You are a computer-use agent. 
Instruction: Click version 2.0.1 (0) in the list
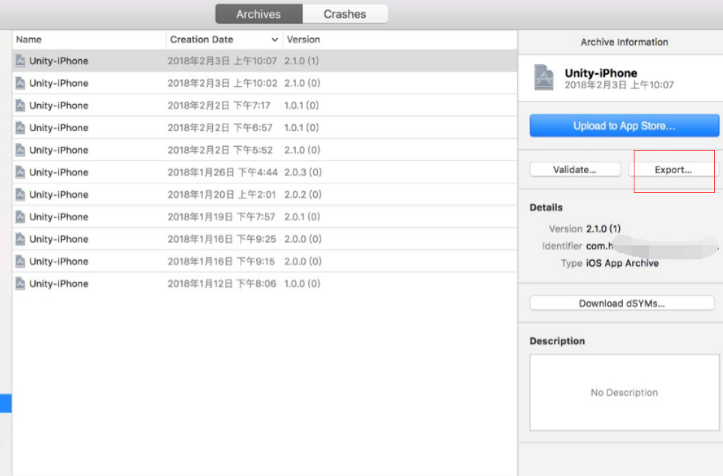click(302, 216)
